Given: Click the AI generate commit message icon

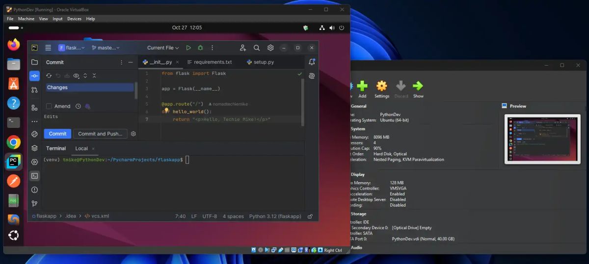Looking at the screenshot, I should tap(87, 106).
